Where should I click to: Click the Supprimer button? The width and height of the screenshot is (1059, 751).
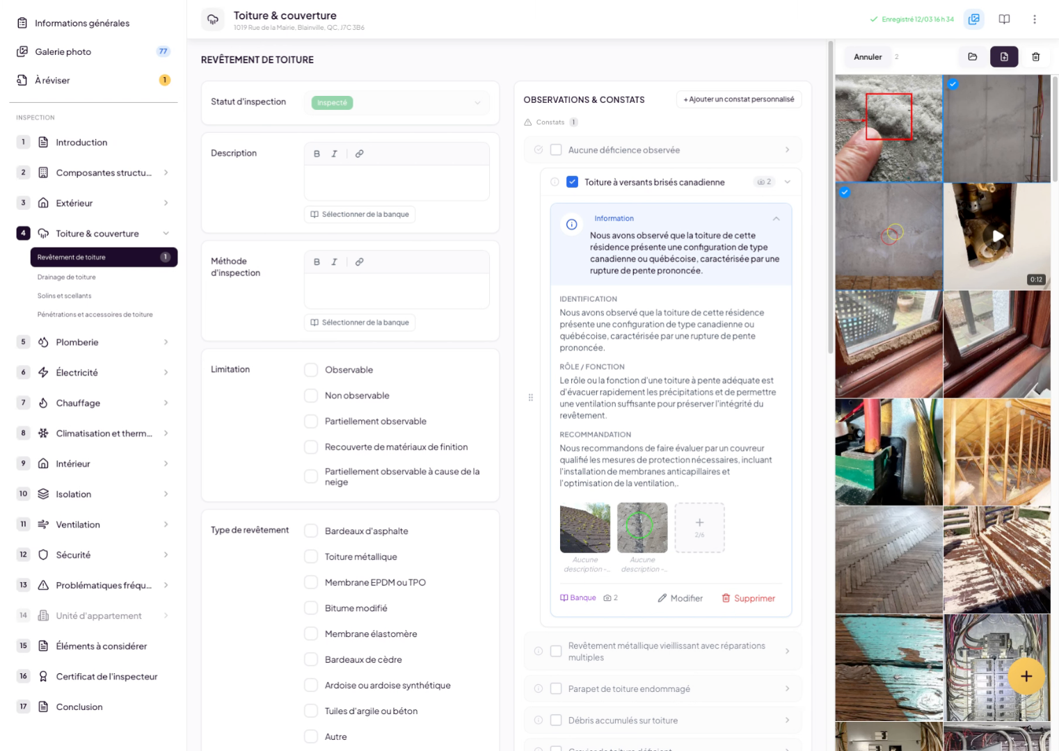[748, 598]
